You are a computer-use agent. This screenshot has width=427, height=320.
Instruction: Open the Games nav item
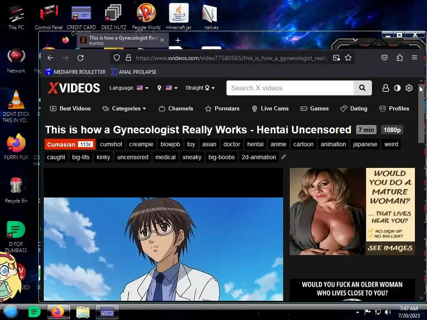[314, 109]
